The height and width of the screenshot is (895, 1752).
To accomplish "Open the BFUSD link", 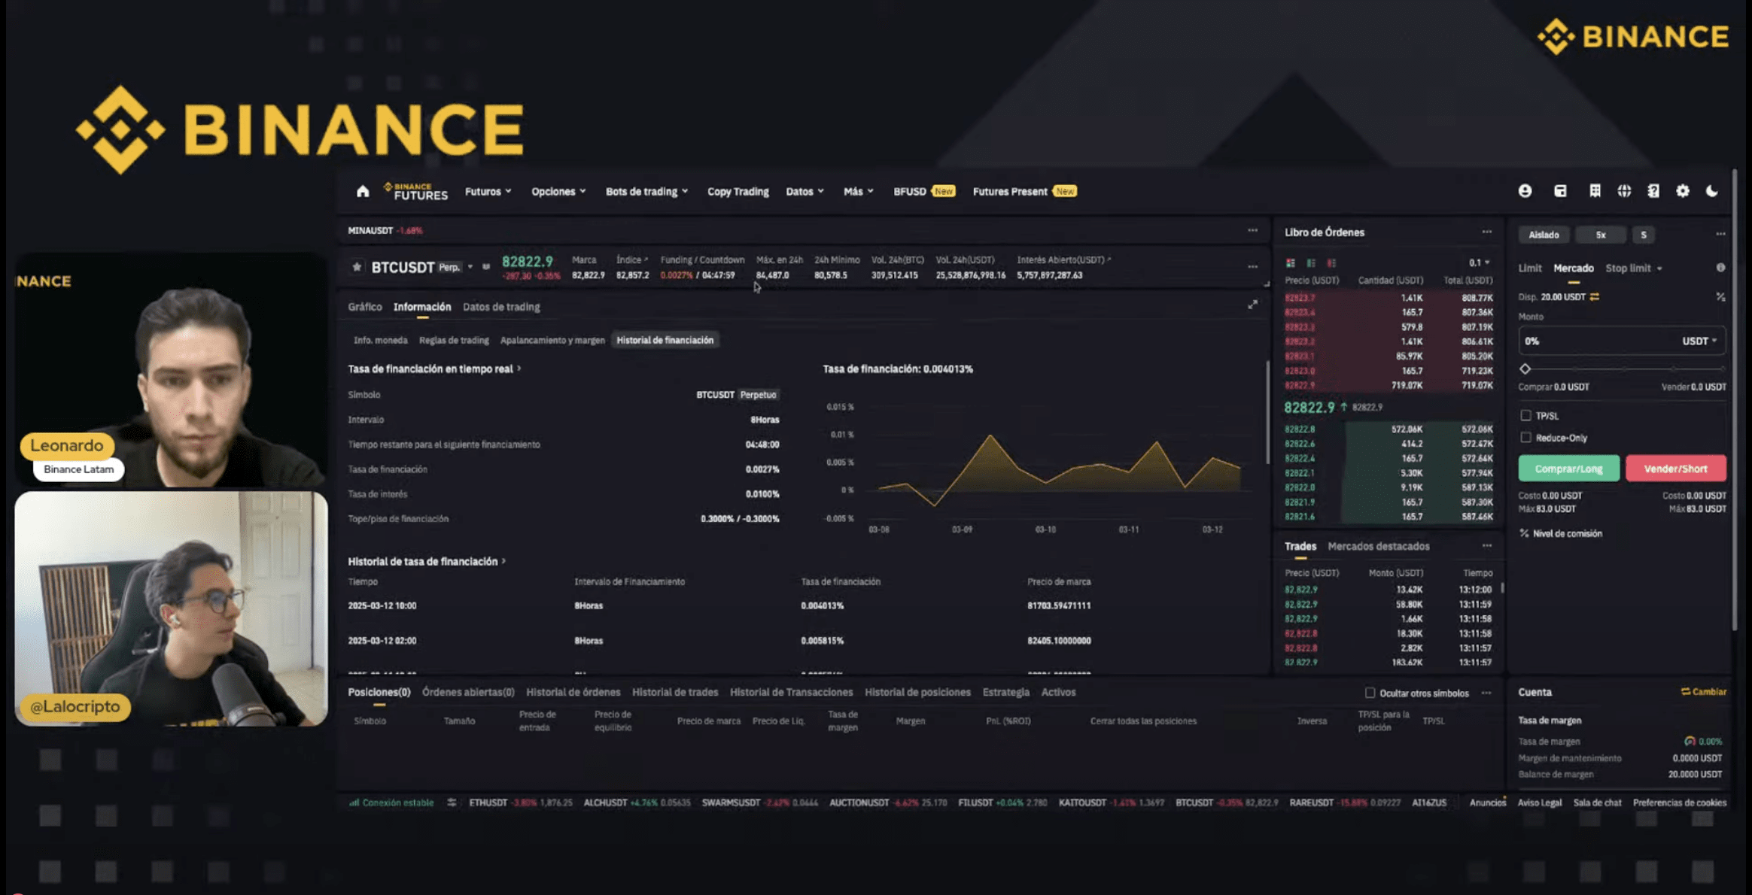I will pos(923,192).
